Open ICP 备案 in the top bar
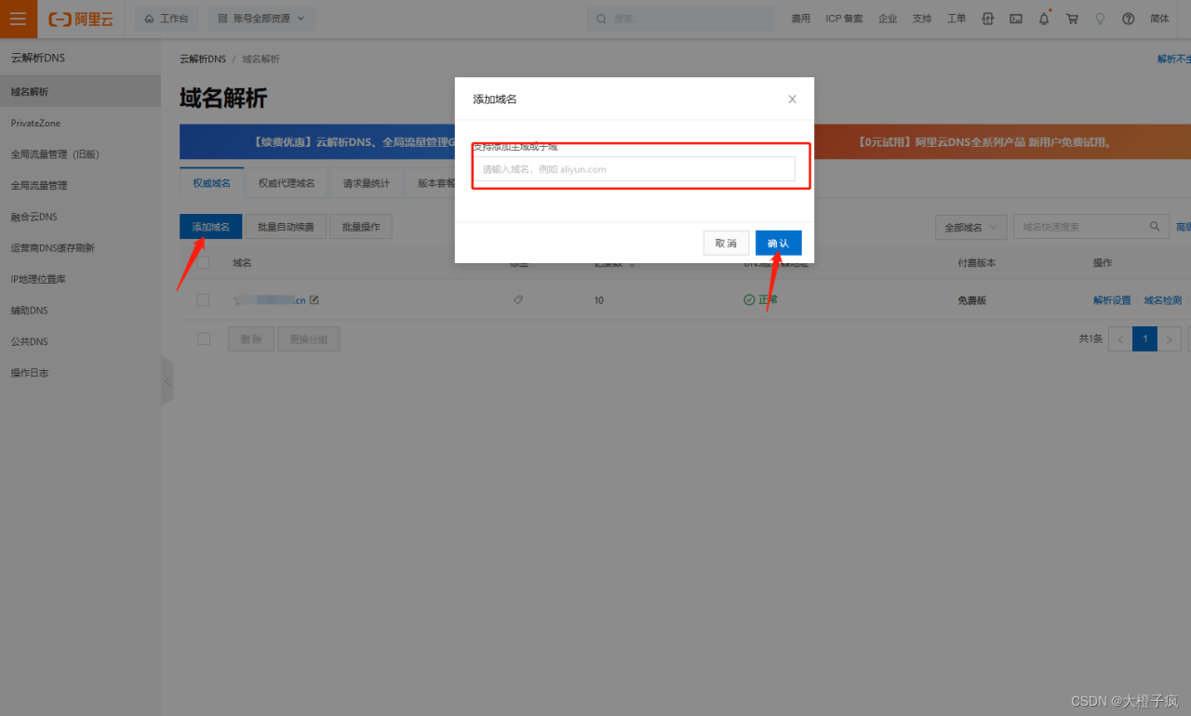1191x716 pixels. tap(844, 19)
